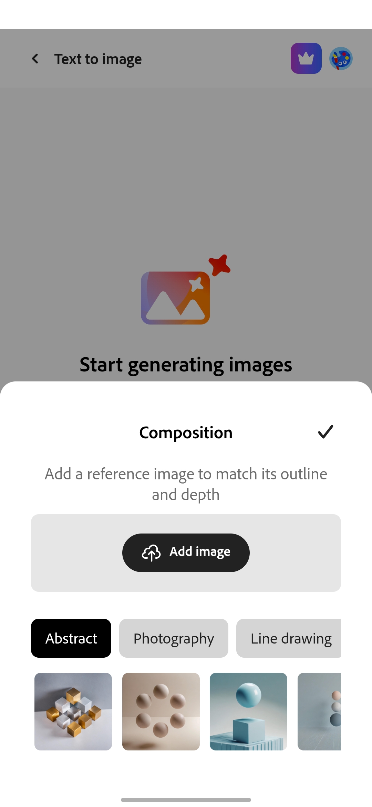Confirm composition with the checkmark icon
Screen dimensions: 372x807
pyautogui.click(x=325, y=432)
